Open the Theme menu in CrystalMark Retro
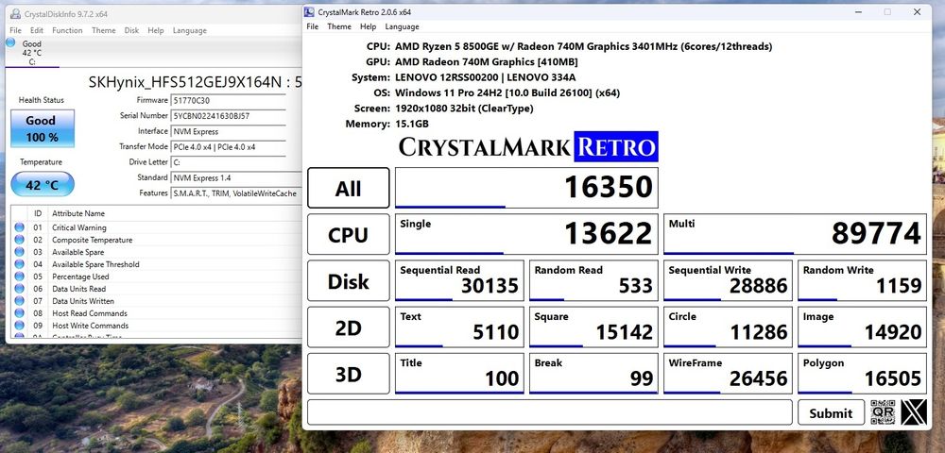This screenshot has height=453, width=945. [x=338, y=26]
